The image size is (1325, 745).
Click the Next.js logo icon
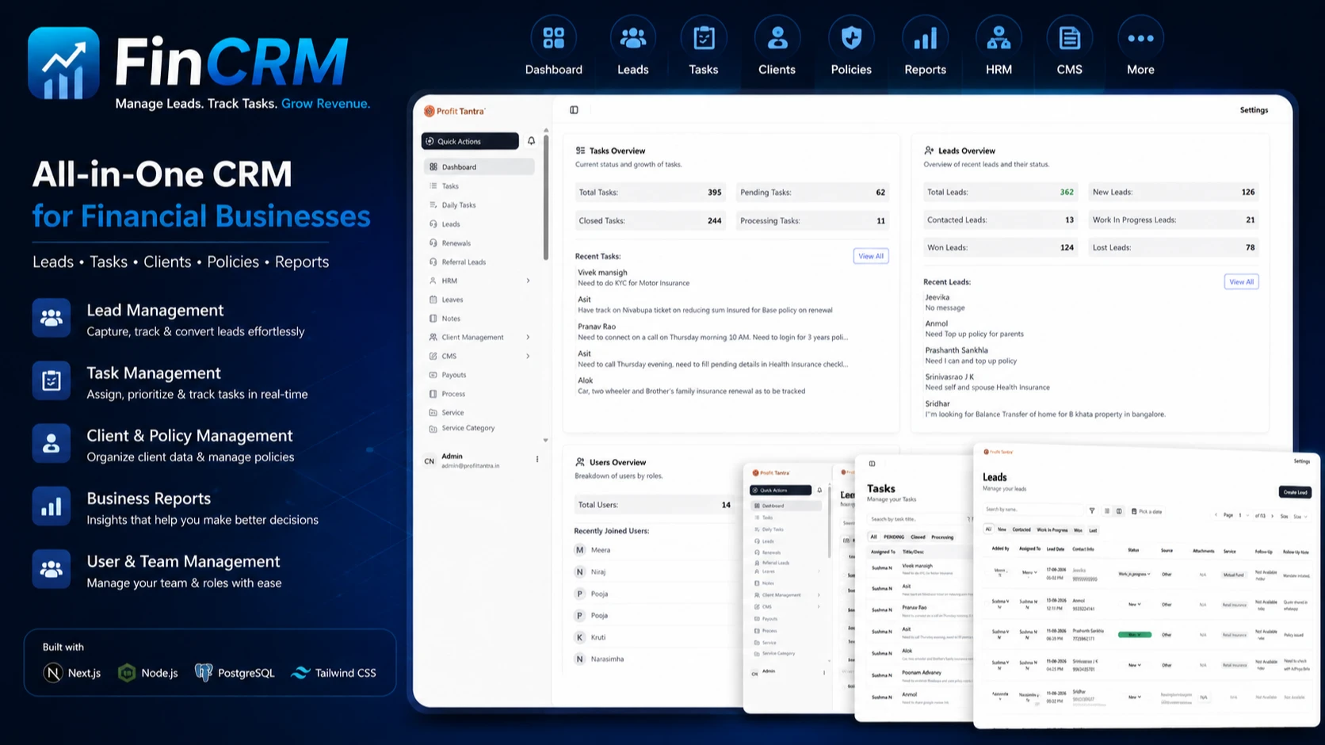(x=53, y=673)
